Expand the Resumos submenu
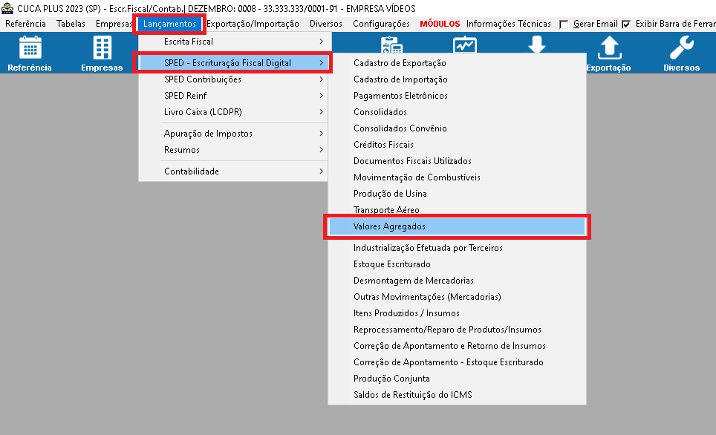This screenshot has width=716, height=435. (x=233, y=150)
